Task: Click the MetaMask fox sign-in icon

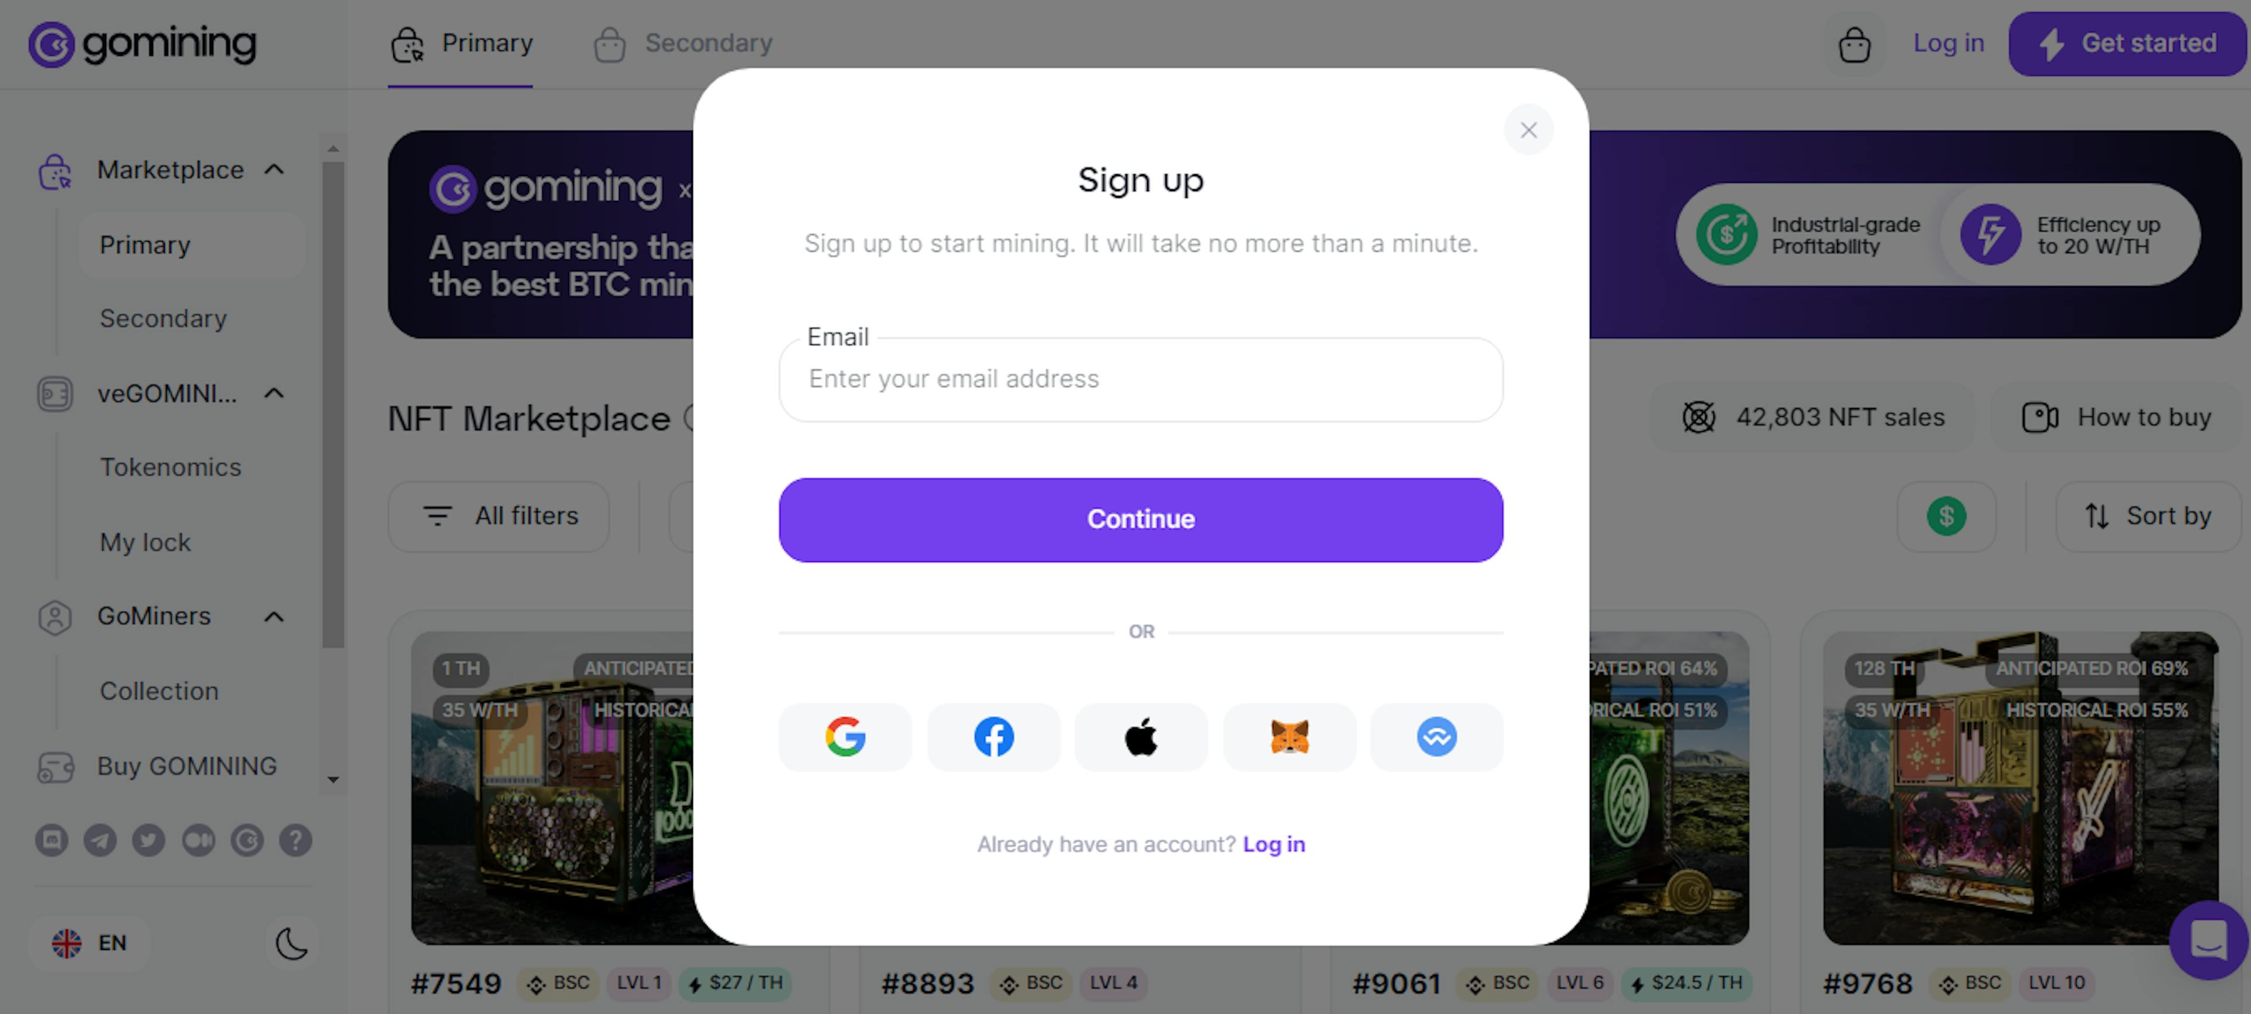Action: (x=1289, y=737)
